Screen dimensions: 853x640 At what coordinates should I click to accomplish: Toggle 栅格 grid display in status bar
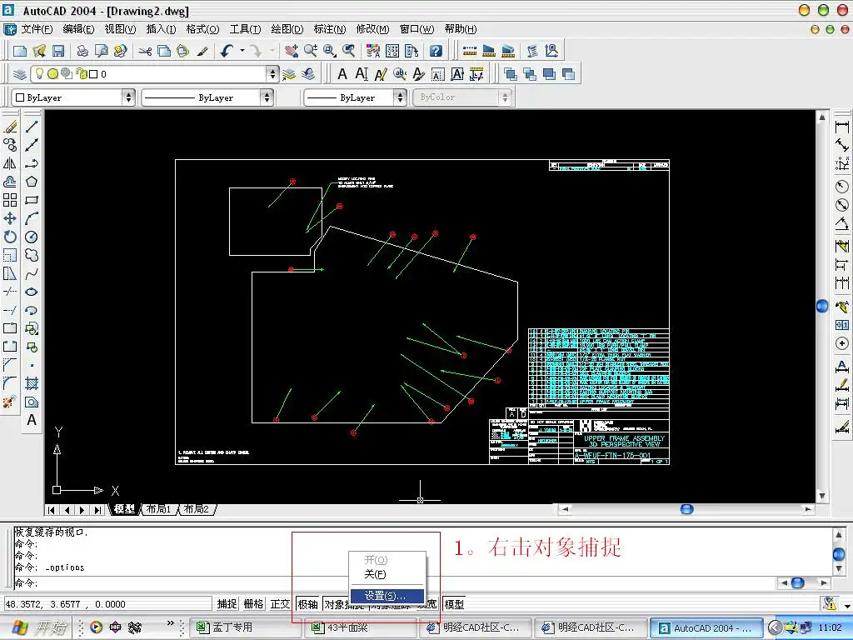coord(253,604)
